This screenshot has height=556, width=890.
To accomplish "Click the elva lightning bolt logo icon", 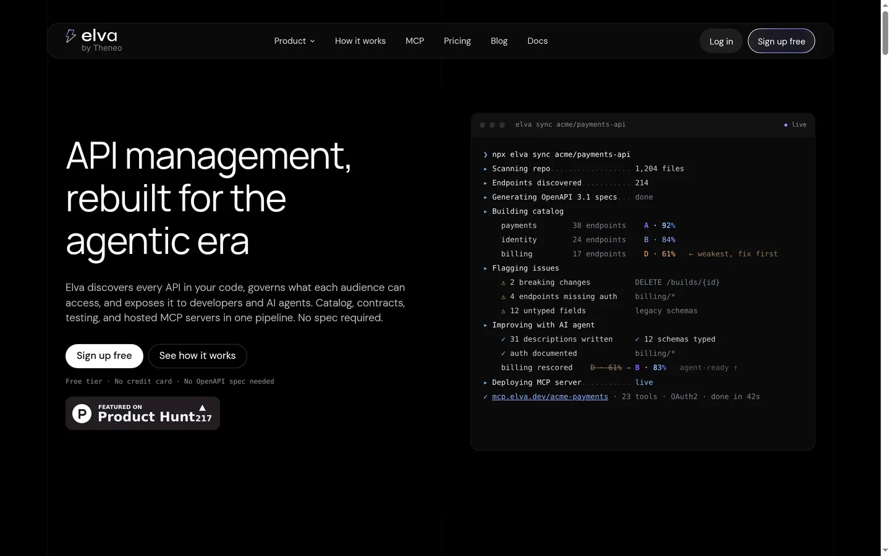I will click(70, 36).
